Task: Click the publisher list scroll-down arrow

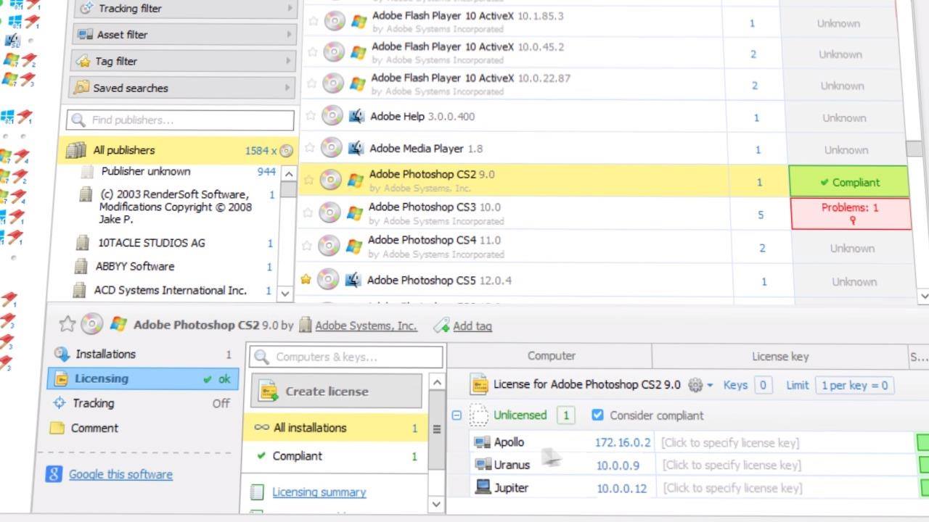Action: [286, 294]
